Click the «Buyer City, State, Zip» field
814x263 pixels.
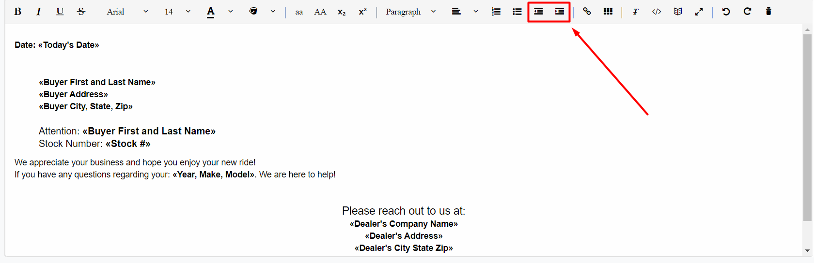[86, 106]
